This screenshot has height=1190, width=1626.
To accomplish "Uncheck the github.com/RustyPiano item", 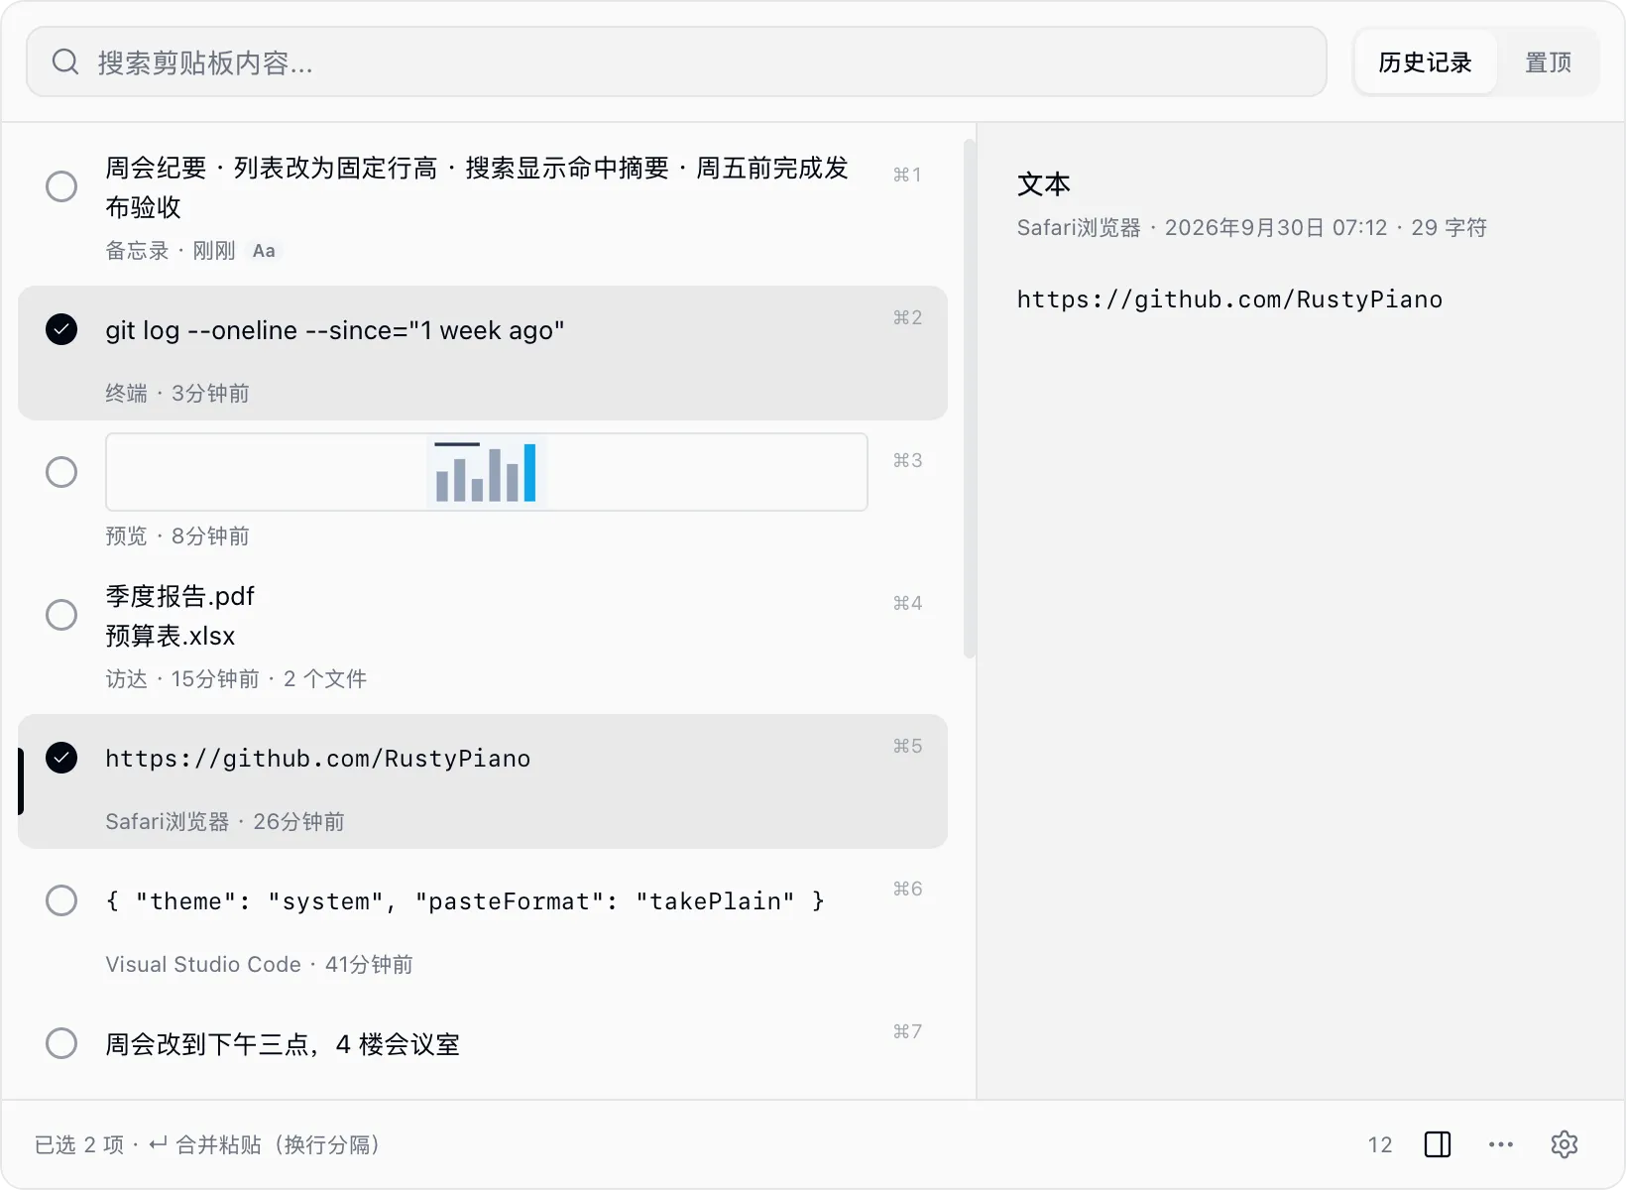I will click(x=61, y=758).
